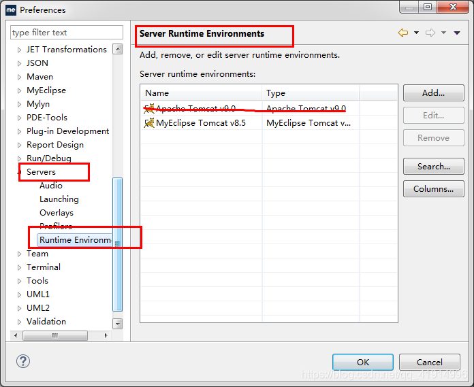
Task: Expand the UML2 tree node
Action: click(x=19, y=308)
